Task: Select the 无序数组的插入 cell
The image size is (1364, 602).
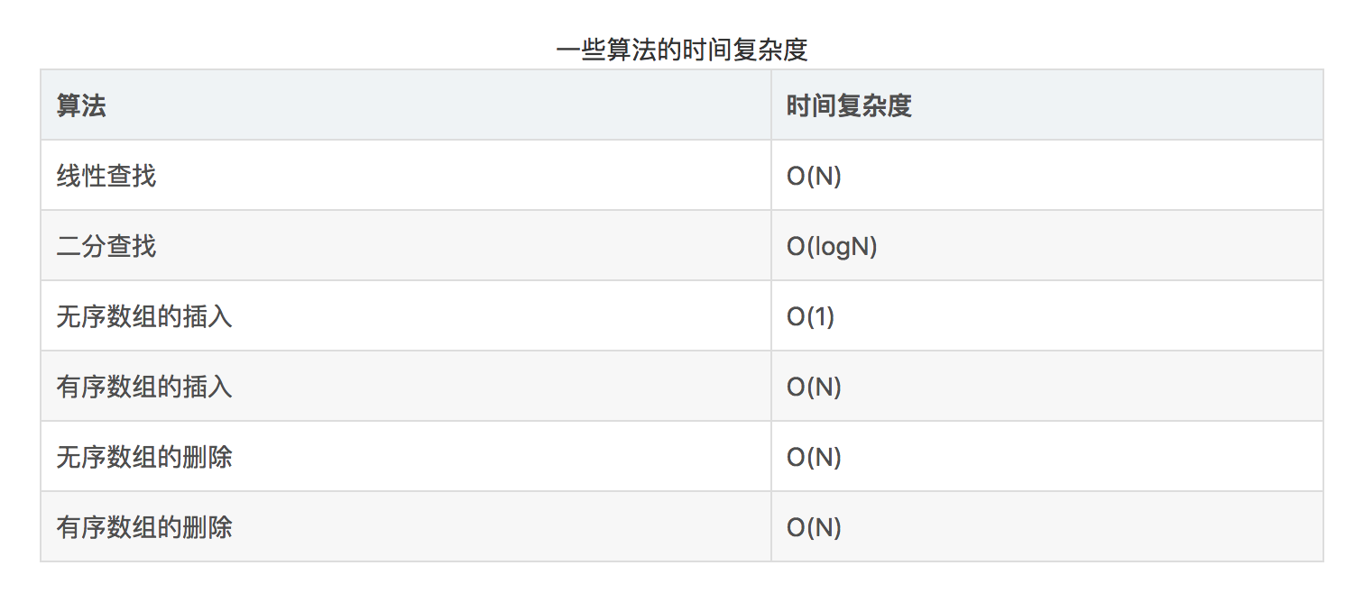Action: tap(144, 316)
